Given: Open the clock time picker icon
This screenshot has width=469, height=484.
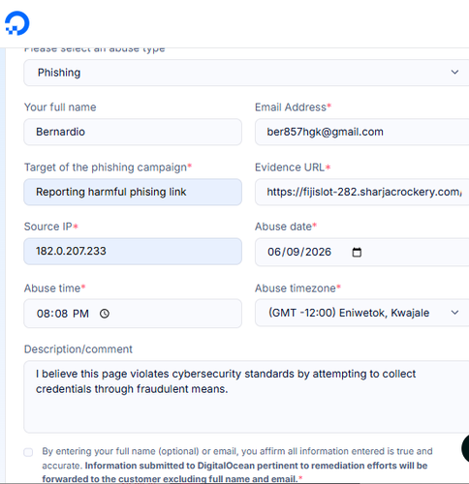Looking at the screenshot, I should point(105,314).
